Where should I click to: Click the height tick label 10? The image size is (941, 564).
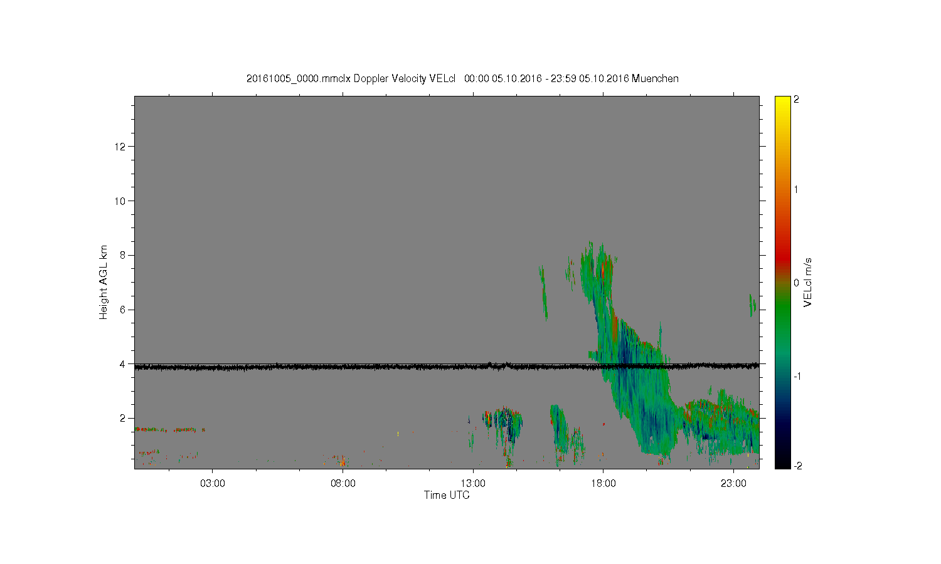point(121,201)
